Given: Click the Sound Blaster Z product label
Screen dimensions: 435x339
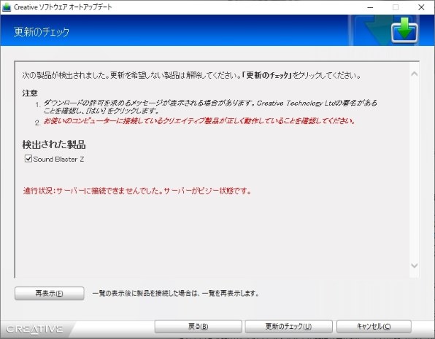Looking at the screenshot, I should coord(58,159).
